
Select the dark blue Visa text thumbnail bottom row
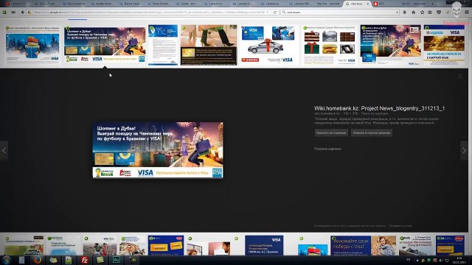264,245
